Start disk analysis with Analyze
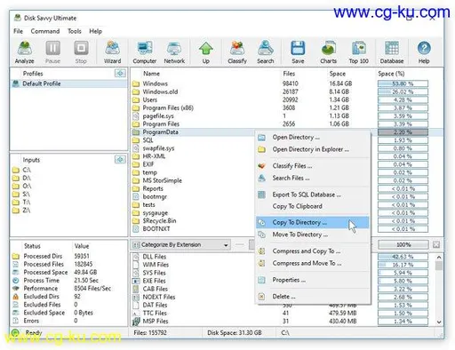The width and height of the screenshot is (455, 350). (x=25, y=52)
